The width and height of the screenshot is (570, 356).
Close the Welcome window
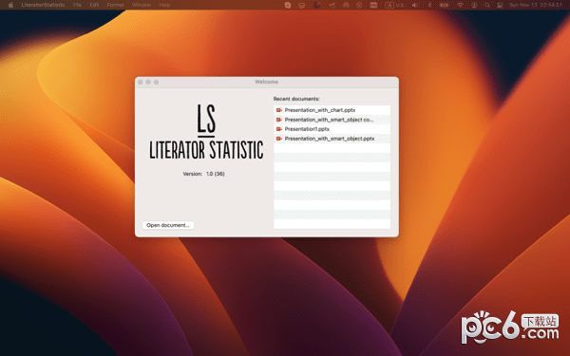tap(141, 82)
